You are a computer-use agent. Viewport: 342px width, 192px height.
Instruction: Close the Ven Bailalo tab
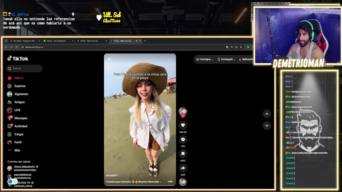tap(39, 41)
